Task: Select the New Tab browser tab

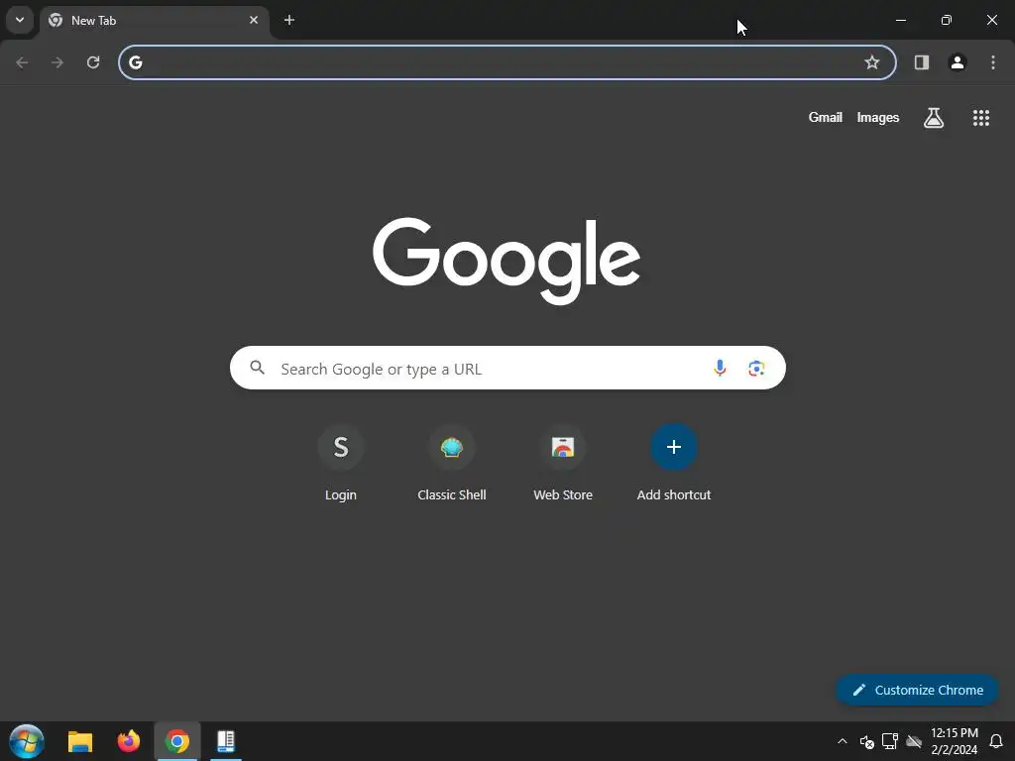Action: click(x=154, y=21)
